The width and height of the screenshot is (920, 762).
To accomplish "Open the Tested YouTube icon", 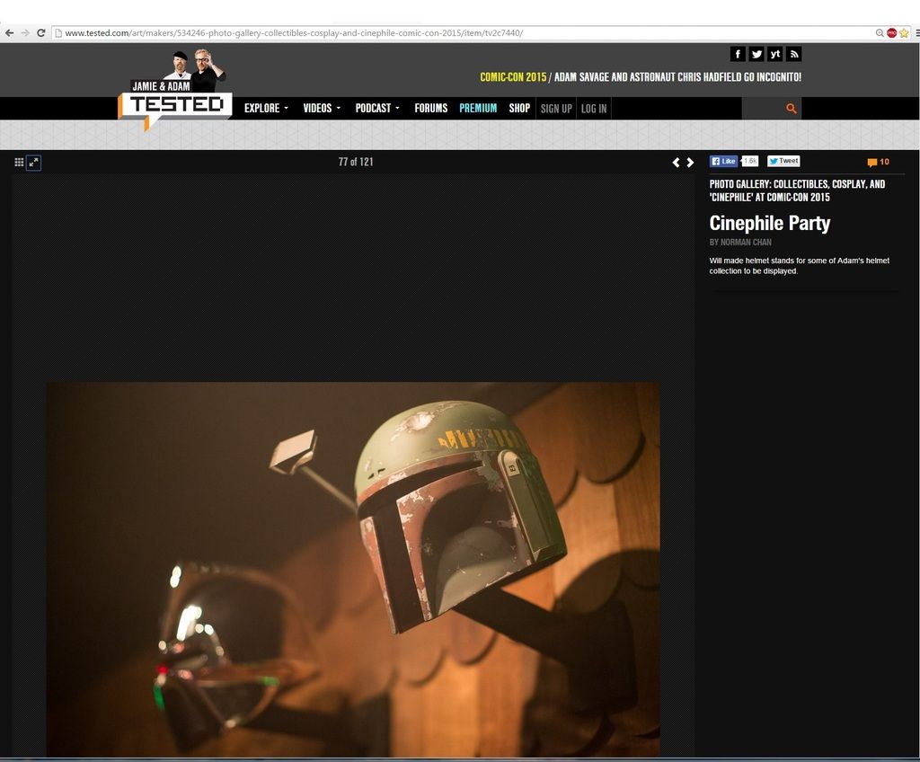I will pos(775,54).
